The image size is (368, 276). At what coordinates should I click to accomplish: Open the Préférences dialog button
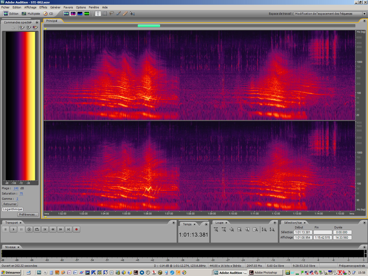pyautogui.click(x=28, y=214)
